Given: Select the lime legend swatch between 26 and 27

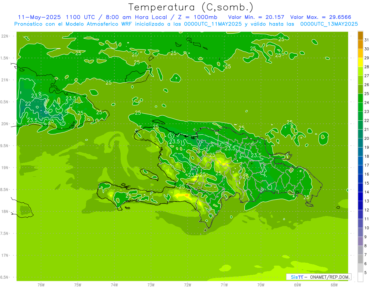Looking at the screenshot, I should (x=360, y=80).
